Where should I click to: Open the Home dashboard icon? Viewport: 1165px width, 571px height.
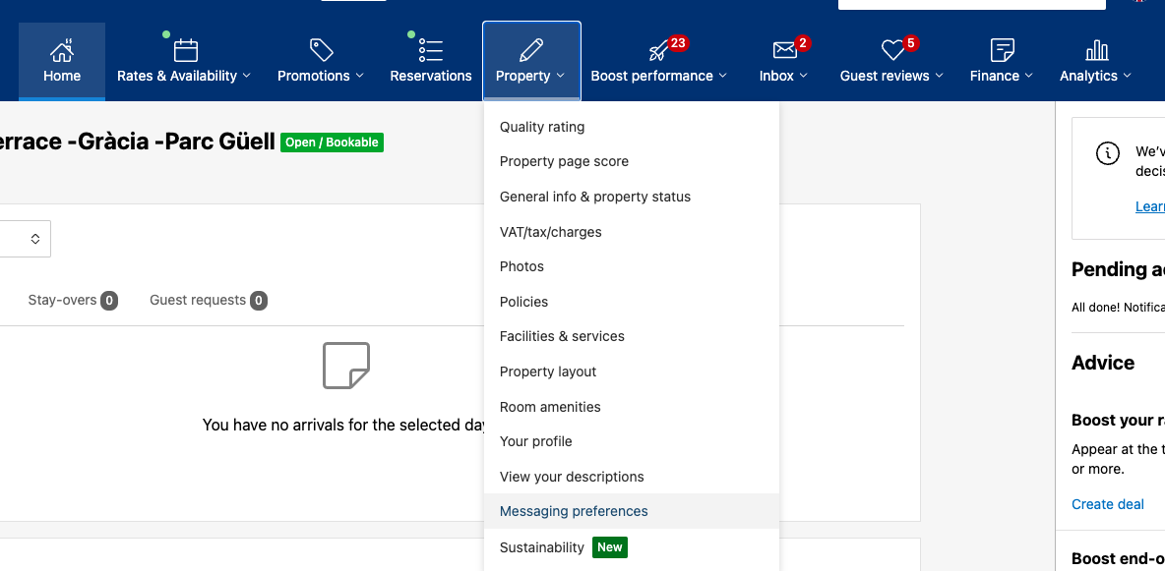pos(61,48)
